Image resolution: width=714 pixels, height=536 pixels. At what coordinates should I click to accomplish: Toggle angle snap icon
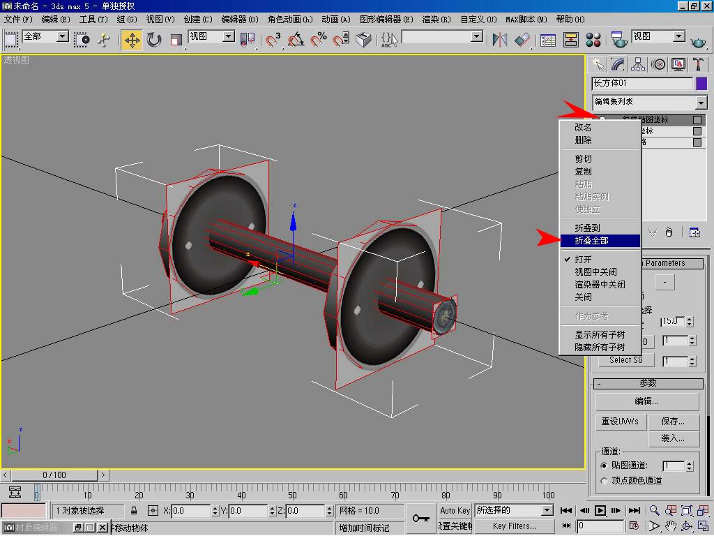coord(296,40)
